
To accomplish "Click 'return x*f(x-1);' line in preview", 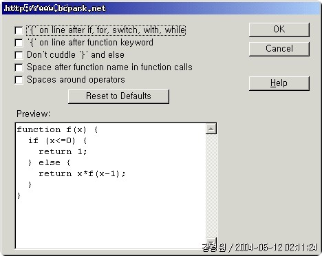I will (82, 173).
